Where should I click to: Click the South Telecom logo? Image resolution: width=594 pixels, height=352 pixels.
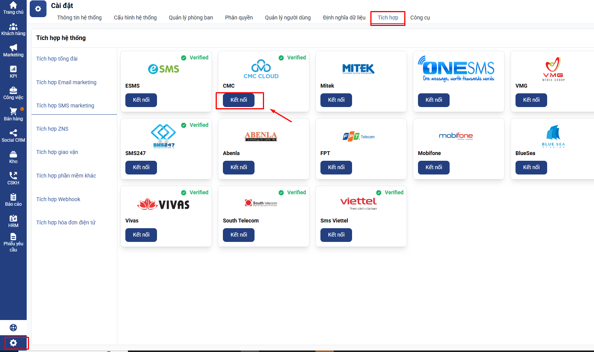[x=261, y=203]
